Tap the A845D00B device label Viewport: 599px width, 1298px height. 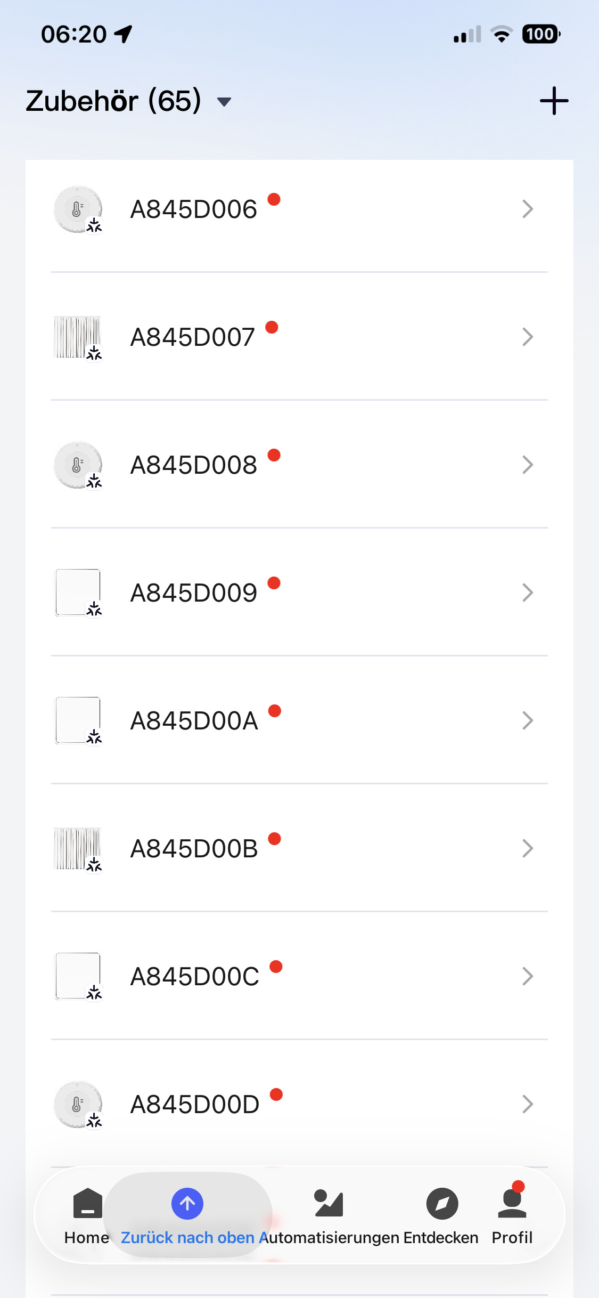(x=194, y=848)
